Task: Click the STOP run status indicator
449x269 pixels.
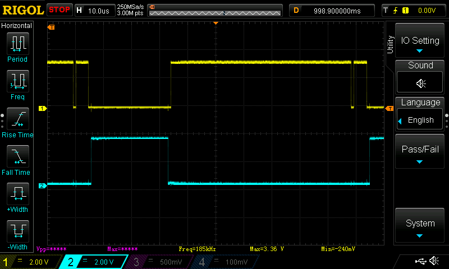Action: coord(59,10)
